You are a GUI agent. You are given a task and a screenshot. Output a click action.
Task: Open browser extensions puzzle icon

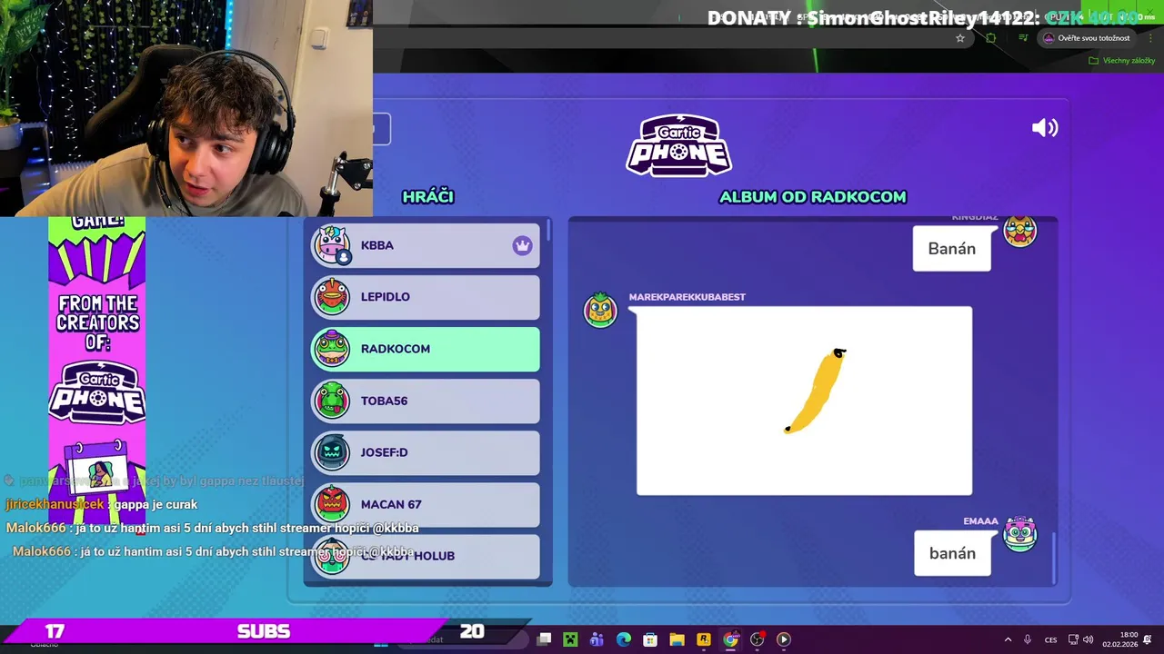click(991, 38)
